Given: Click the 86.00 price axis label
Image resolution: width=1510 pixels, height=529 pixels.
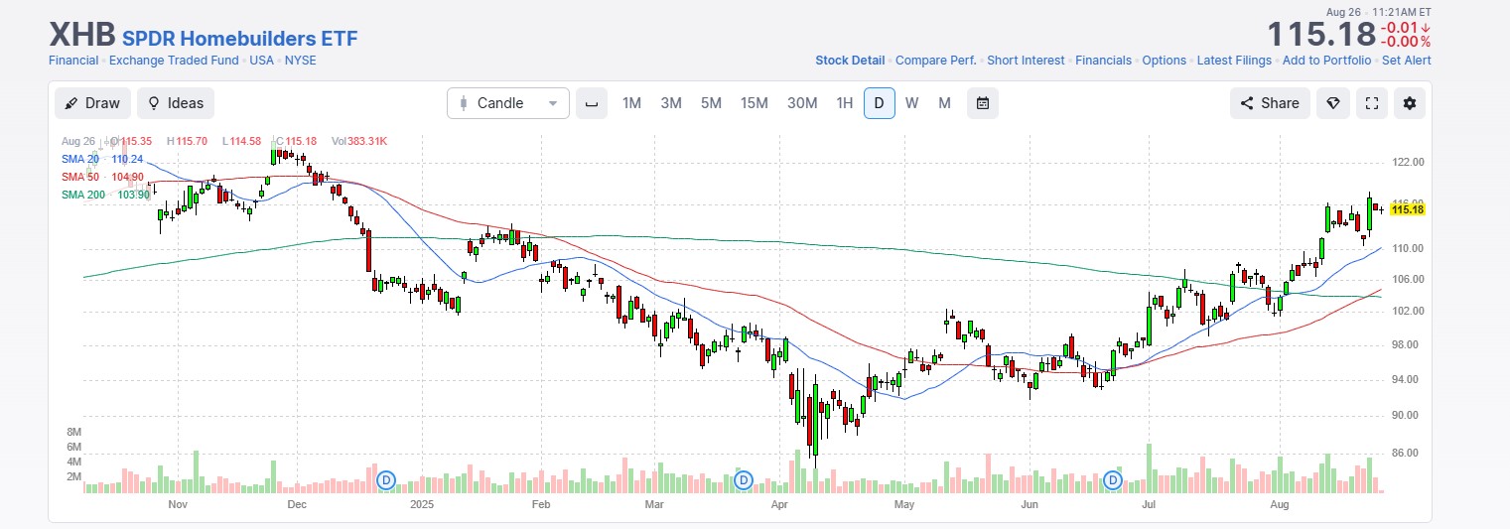Looking at the screenshot, I should (x=1408, y=453).
